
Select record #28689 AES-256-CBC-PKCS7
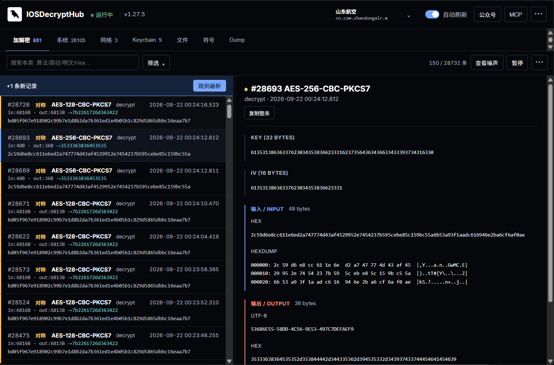click(113, 179)
